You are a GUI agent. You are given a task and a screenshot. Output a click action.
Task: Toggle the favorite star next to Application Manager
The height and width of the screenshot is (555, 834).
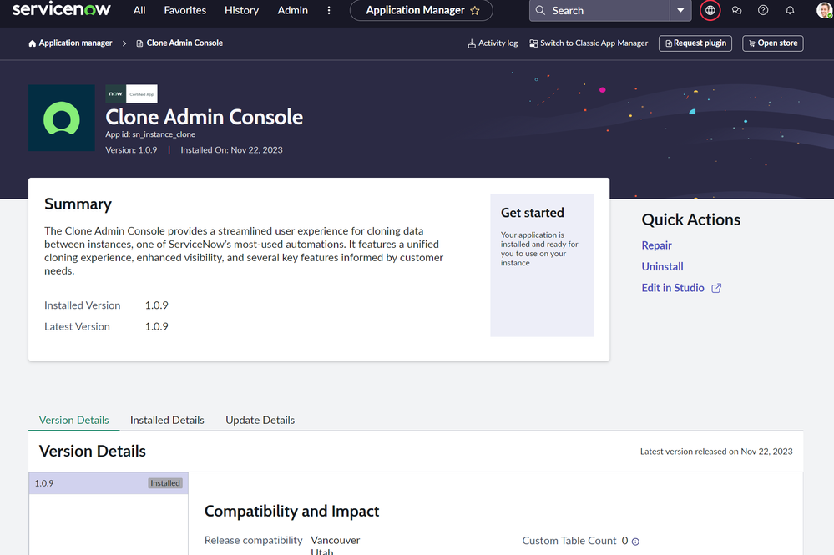(x=476, y=11)
